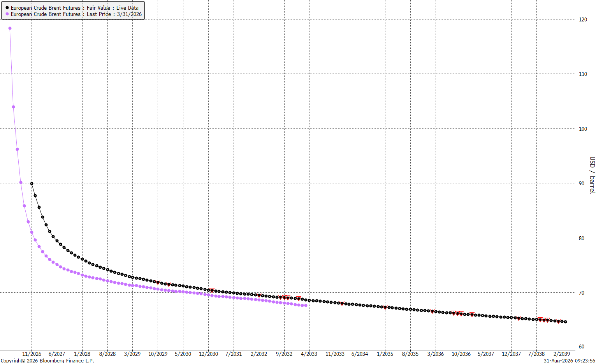Screen dimensions: 596x364
Task: Click the 10/2036 date axis label
Action: (461, 354)
